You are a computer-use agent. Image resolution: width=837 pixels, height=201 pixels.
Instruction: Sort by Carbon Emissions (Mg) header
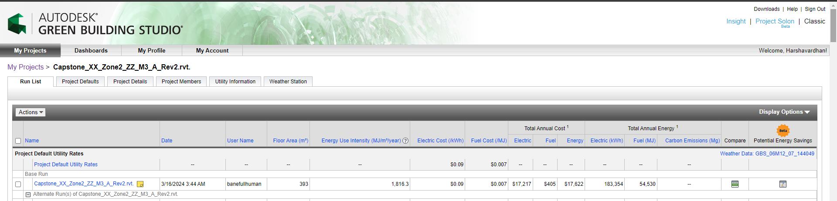tap(692, 141)
